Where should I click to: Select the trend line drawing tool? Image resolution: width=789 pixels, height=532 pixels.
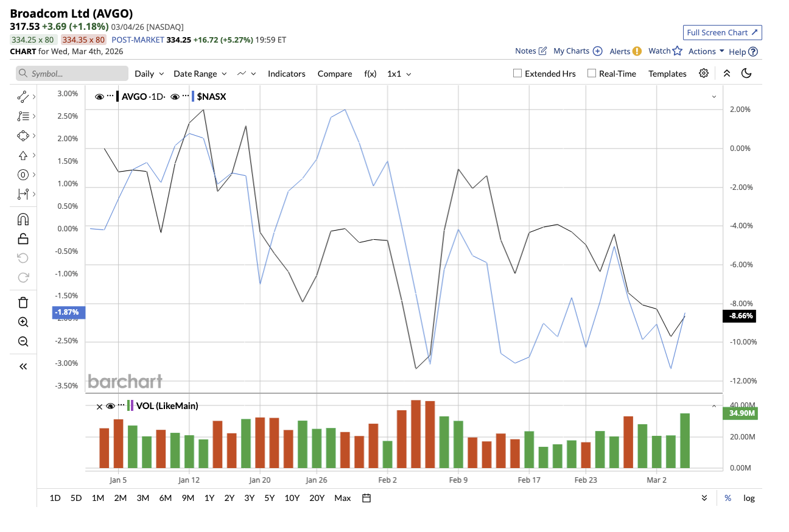(x=23, y=96)
